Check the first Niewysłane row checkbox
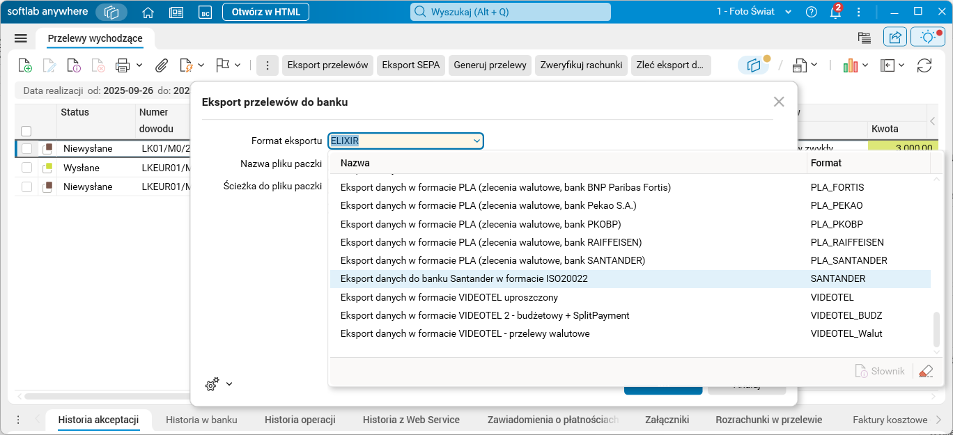Screen dimensions: 953x435 [x=26, y=148]
